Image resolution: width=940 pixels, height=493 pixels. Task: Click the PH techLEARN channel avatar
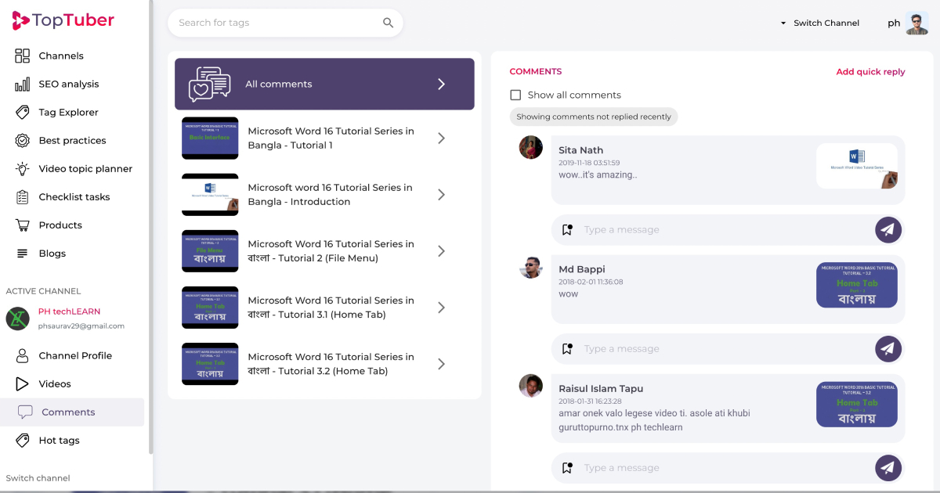coord(17,318)
